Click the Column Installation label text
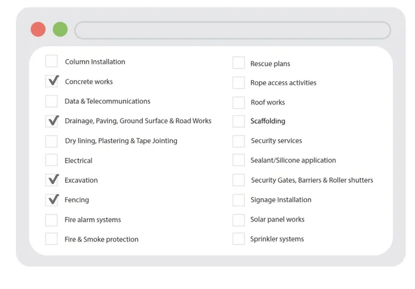Screen dimensions: 415x289 point(95,61)
